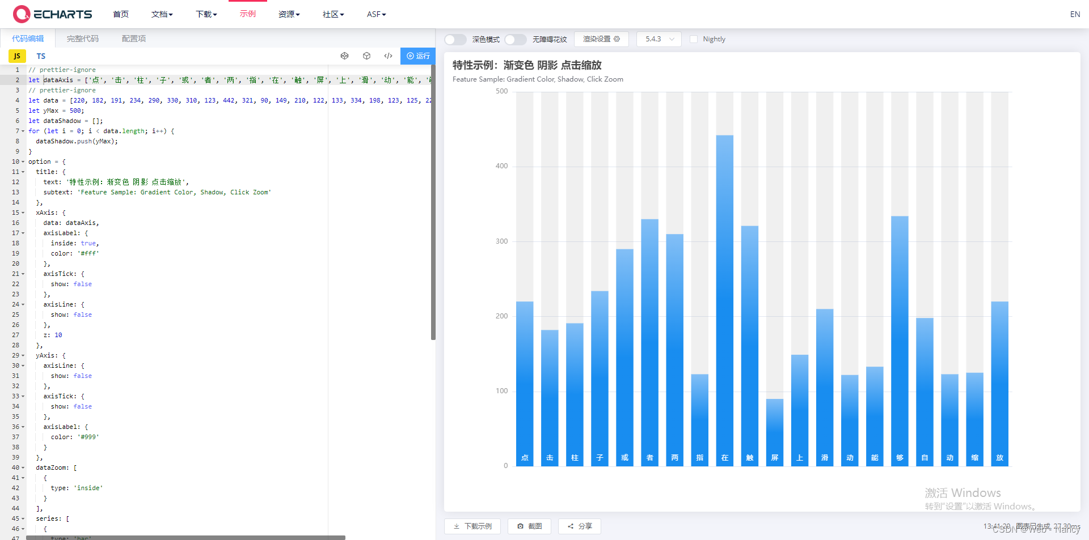
Task: Click the code export </> icon
Action: click(388, 56)
